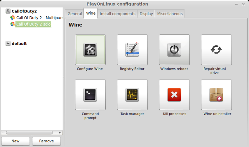249x147 pixels.
Task: Switch to the General tab
Action: (75, 14)
